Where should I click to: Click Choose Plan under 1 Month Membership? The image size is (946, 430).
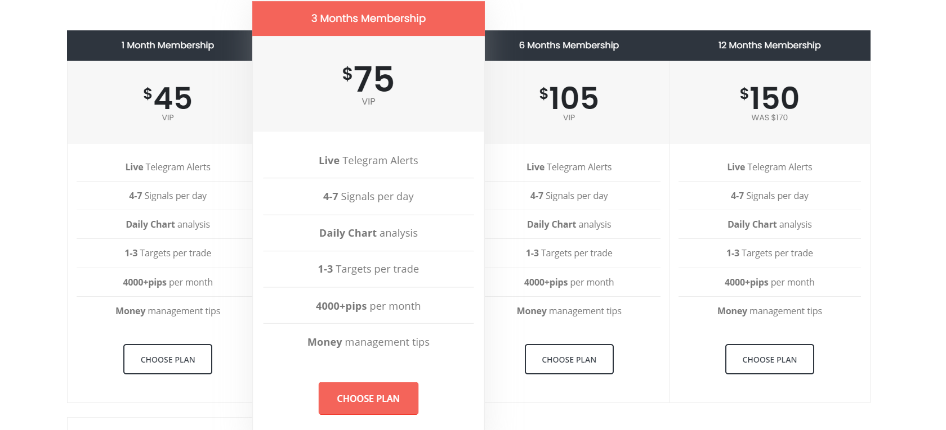(168, 359)
